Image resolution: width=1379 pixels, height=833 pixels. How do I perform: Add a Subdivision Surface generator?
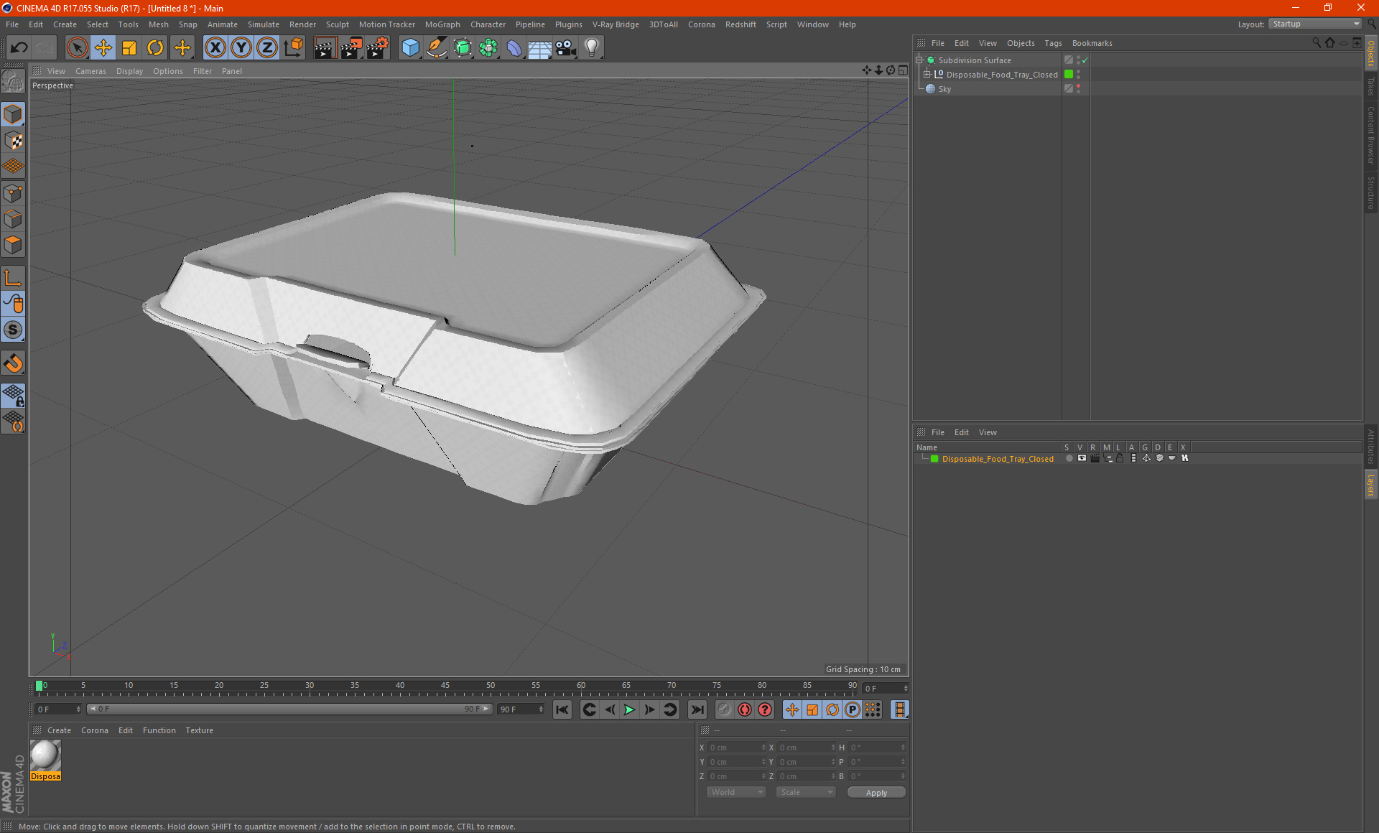(463, 48)
